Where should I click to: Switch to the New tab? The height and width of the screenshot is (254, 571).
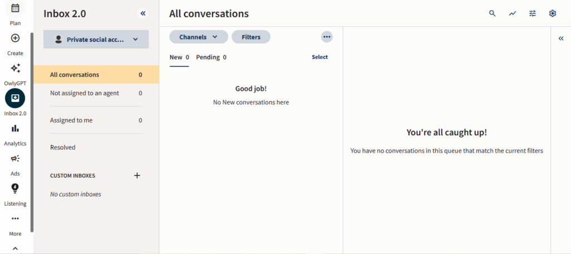[x=179, y=57]
